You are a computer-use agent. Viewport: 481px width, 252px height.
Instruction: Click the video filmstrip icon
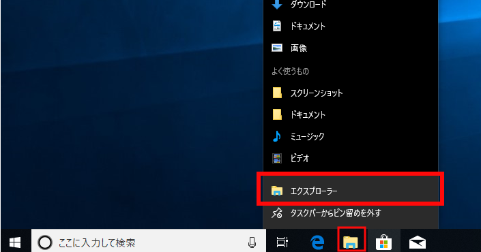pos(277,158)
